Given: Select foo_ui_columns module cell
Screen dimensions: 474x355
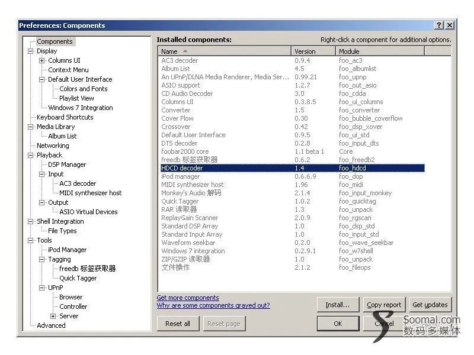Looking at the screenshot, I should click(361, 102).
